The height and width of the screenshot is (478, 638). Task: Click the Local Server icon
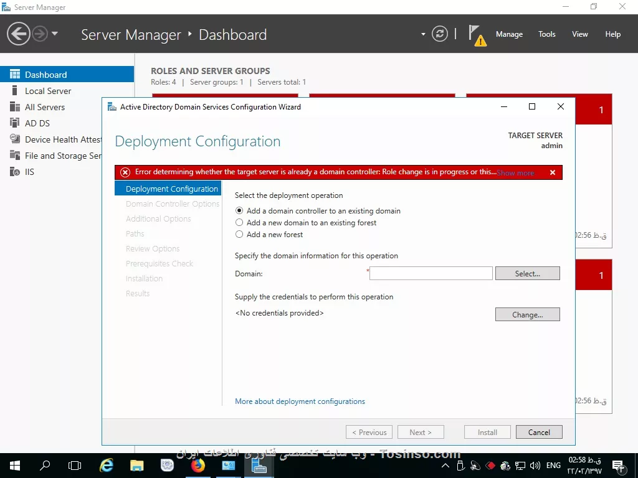[15, 90]
